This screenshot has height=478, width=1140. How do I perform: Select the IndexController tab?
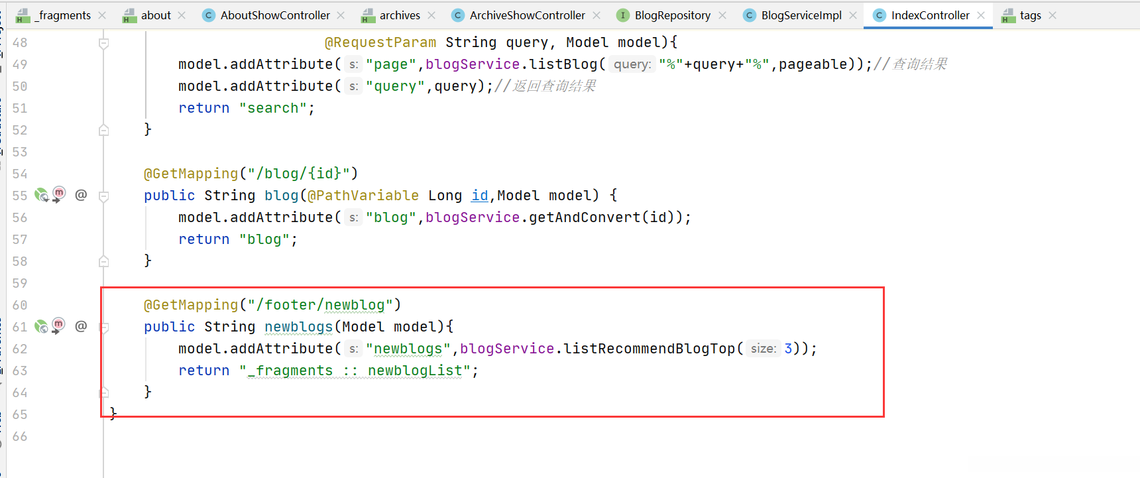coord(929,15)
